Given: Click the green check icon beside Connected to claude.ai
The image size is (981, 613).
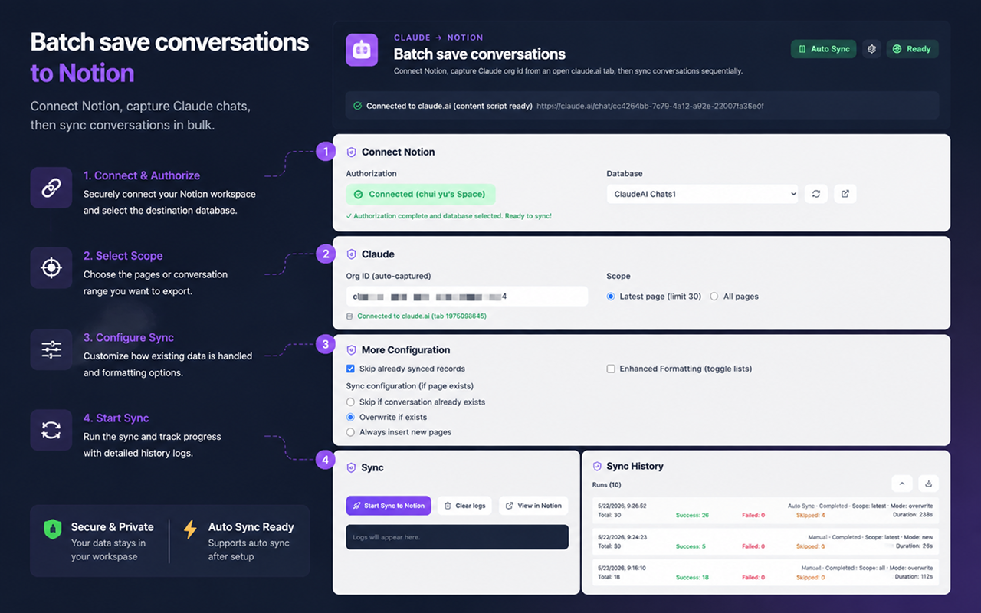Looking at the screenshot, I should tap(358, 106).
